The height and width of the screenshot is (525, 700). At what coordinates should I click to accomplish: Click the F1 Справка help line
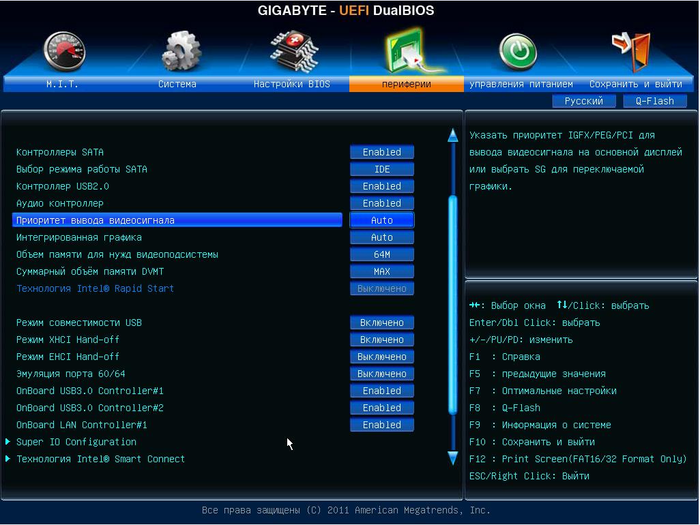point(505,357)
